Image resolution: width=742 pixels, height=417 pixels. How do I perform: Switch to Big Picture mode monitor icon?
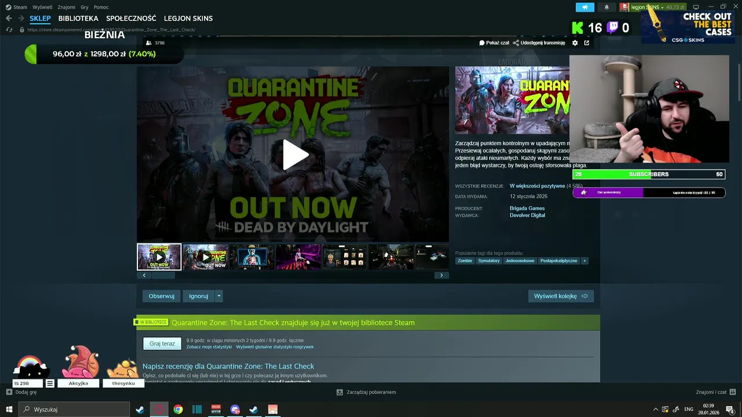click(696, 7)
